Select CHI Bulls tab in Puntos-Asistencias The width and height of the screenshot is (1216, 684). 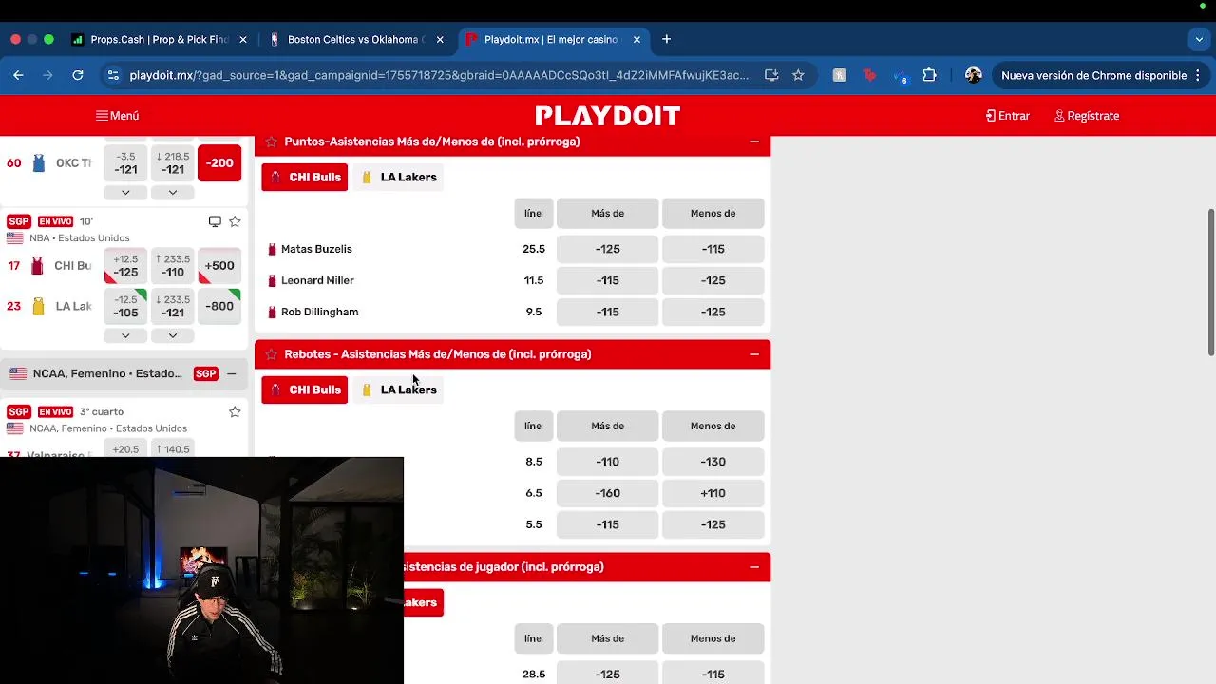(305, 177)
